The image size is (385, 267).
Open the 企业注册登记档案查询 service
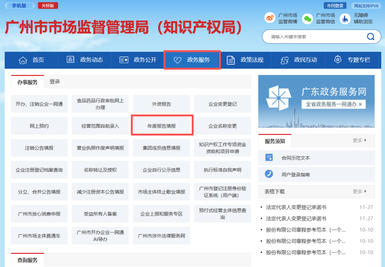pyautogui.click(x=39, y=170)
